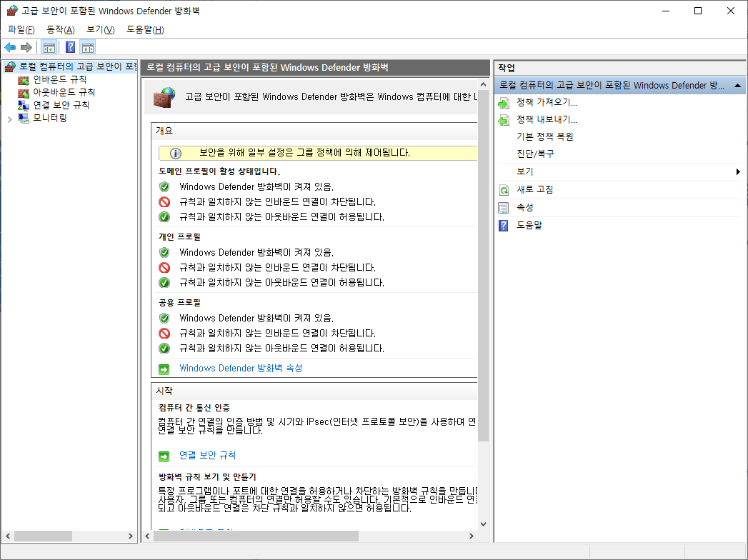Viewport: 748px width, 560px height.
Task: Click the 컴퓨터 간 통신 인증 heading
Action: 194,408
